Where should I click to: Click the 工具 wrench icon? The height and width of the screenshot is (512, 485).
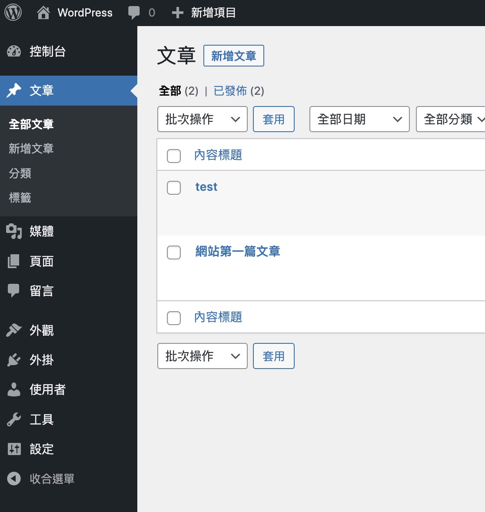pyautogui.click(x=14, y=419)
